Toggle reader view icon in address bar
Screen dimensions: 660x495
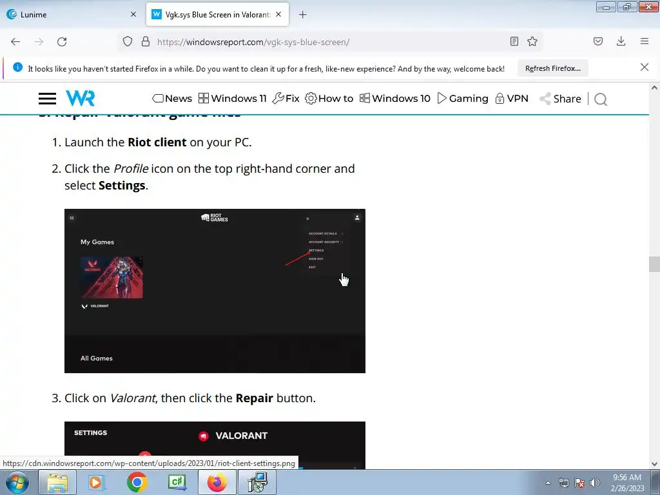point(514,41)
